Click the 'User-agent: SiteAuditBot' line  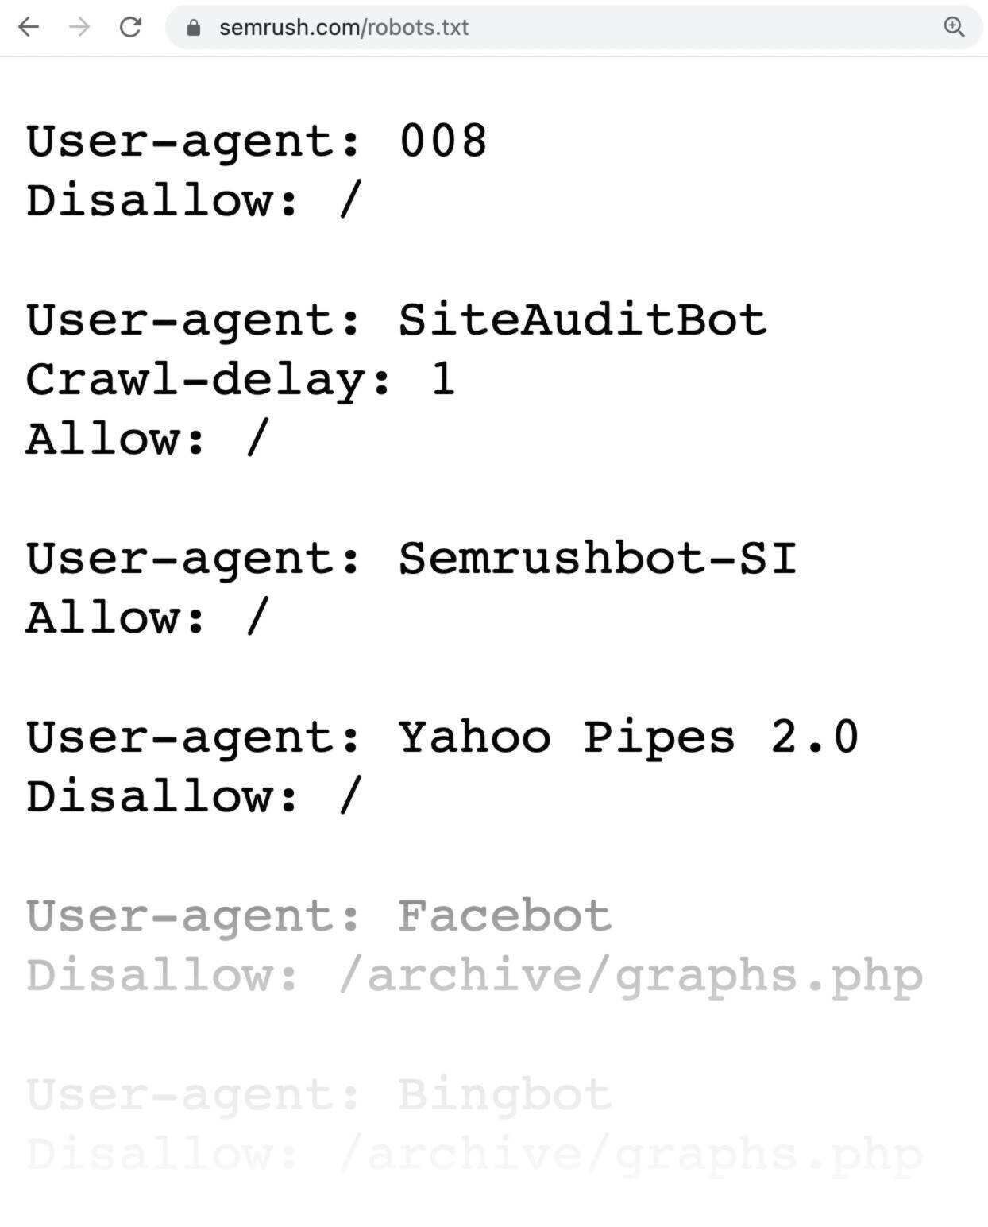click(397, 319)
